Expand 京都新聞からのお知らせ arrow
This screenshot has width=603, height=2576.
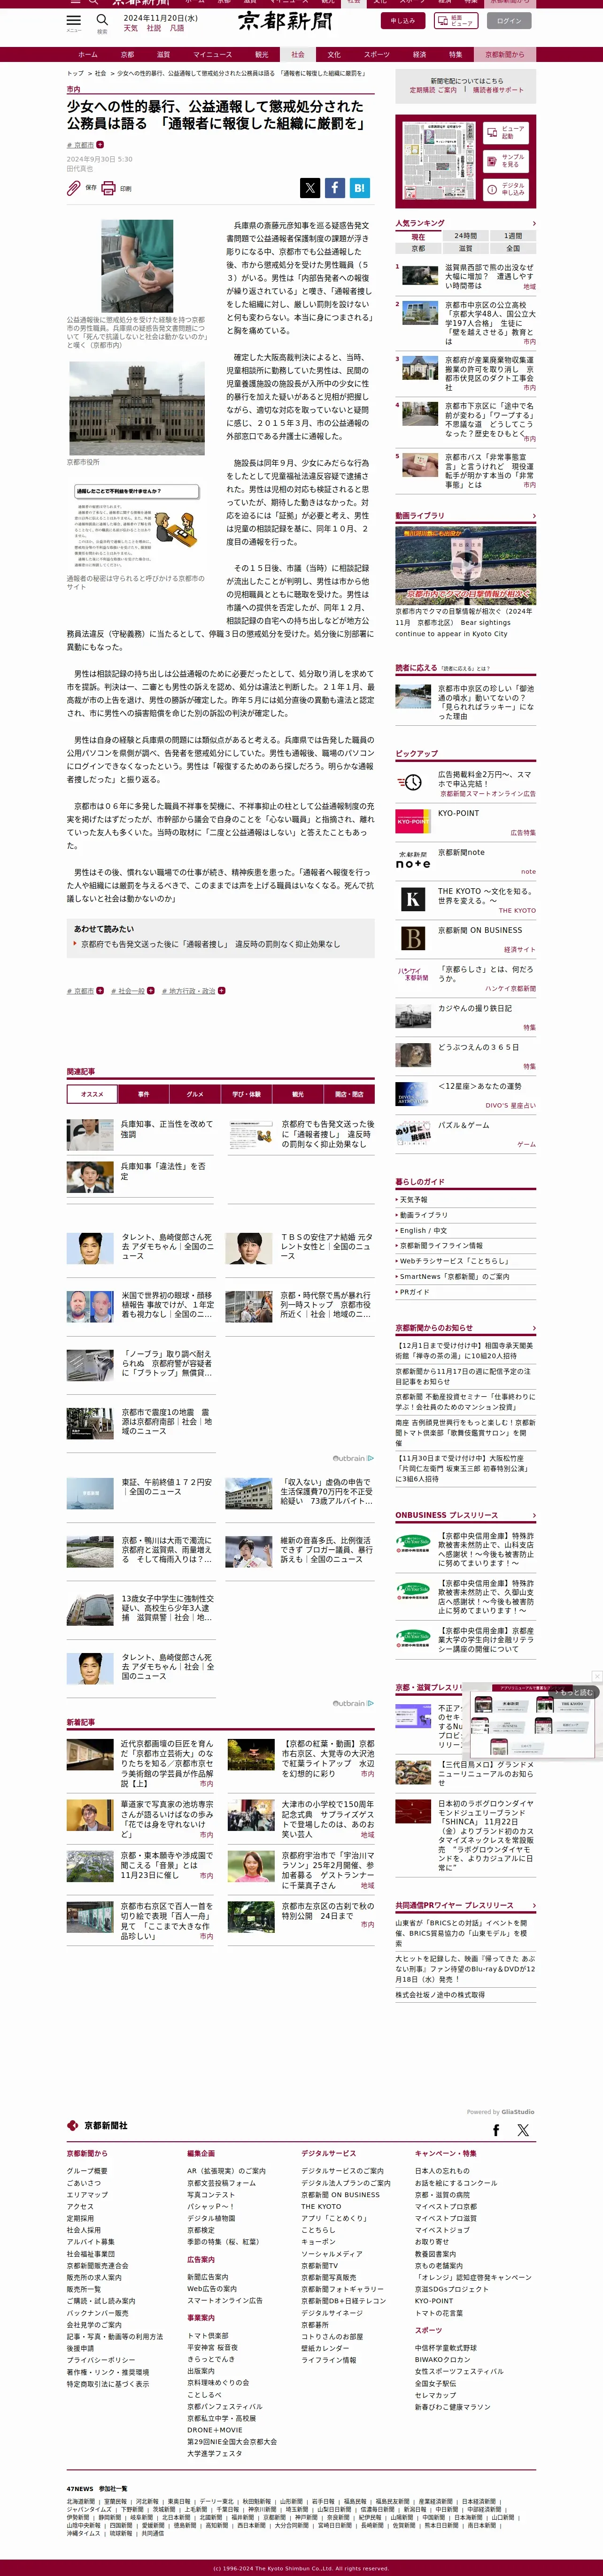tap(533, 1328)
